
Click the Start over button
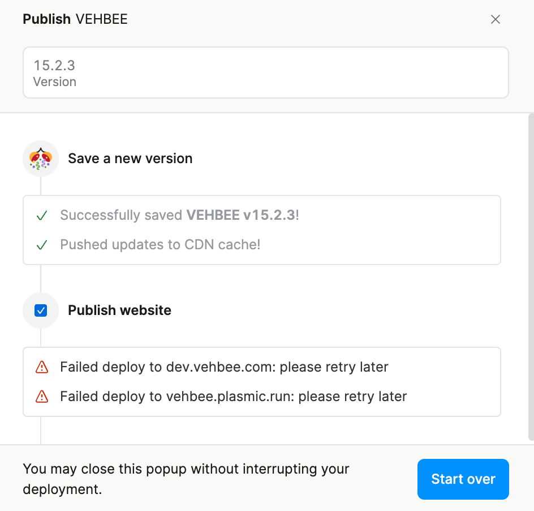[463, 479]
